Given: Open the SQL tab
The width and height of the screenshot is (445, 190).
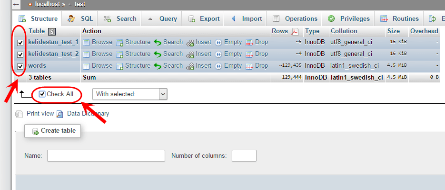Looking at the screenshot, I should click(80, 18).
